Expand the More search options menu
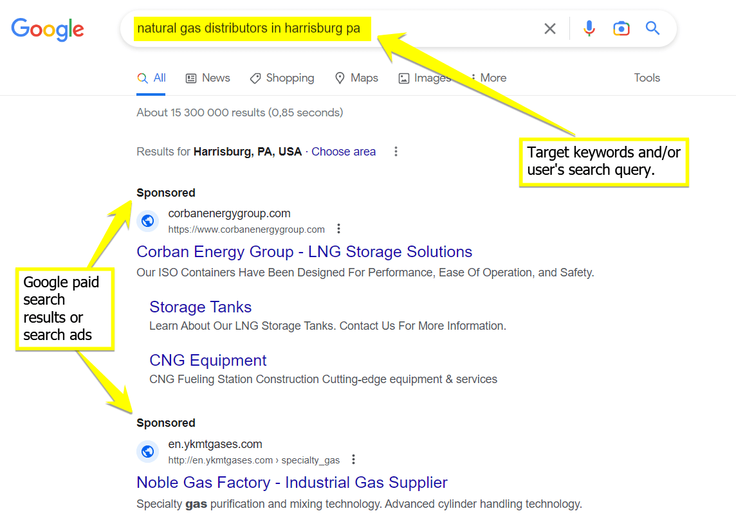Screen dimensions: 736x520 click(x=489, y=78)
